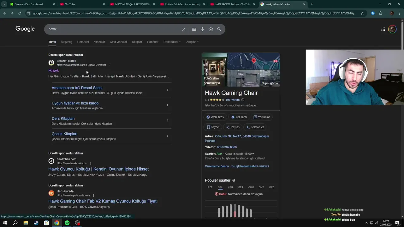
Task: Click the Chrome address bar URL
Action: [194, 13]
